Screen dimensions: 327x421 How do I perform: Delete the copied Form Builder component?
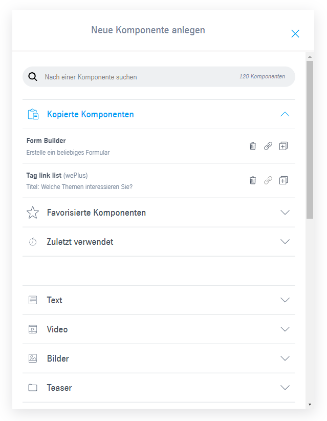253,146
